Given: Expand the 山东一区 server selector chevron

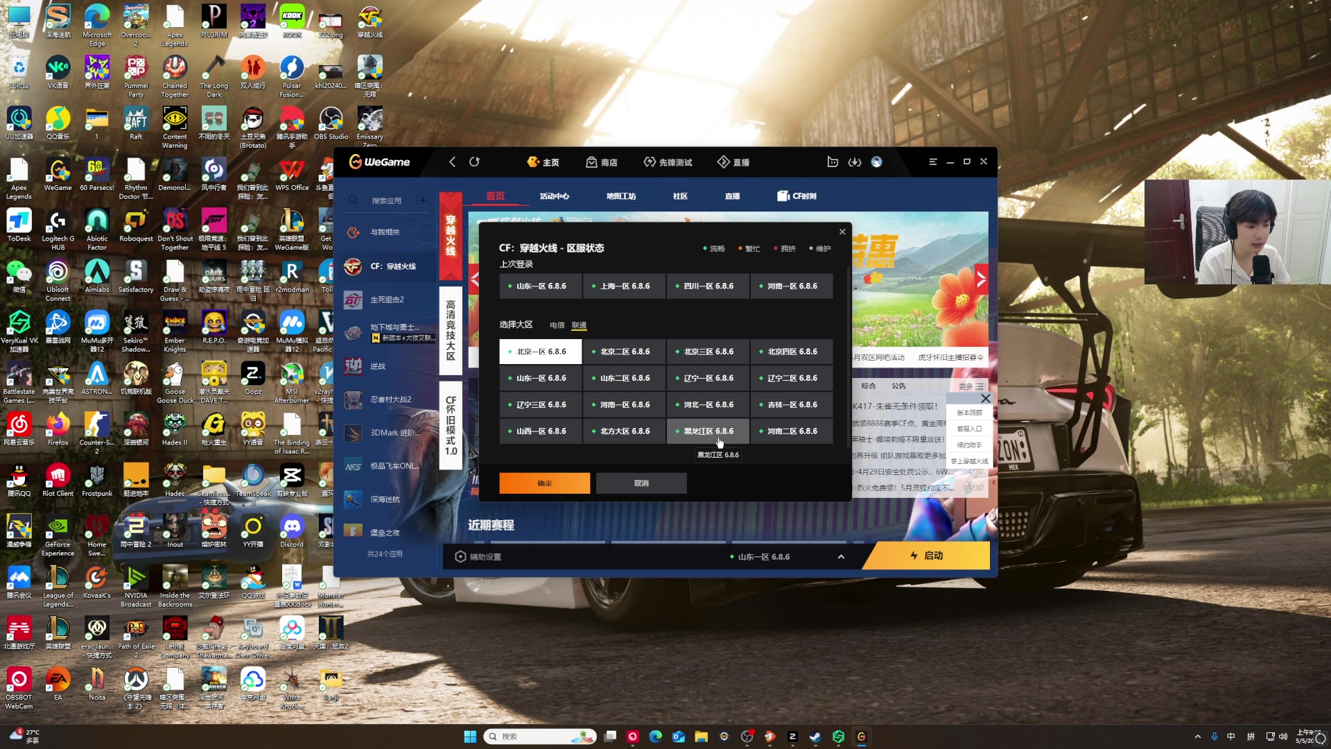Looking at the screenshot, I should pyautogui.click(x=841, y=557).
